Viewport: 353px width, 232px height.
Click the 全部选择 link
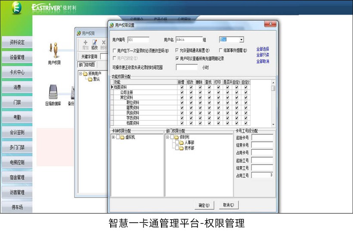(x=263, y=49)
